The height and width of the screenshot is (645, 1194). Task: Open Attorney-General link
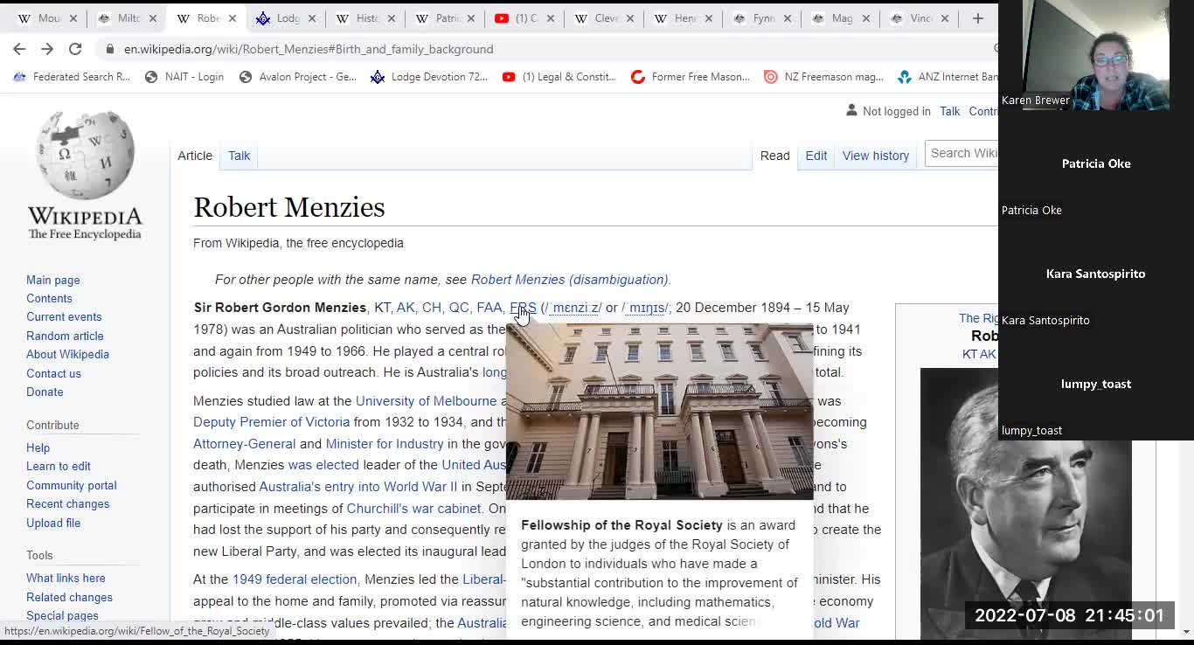coord(244,444)
